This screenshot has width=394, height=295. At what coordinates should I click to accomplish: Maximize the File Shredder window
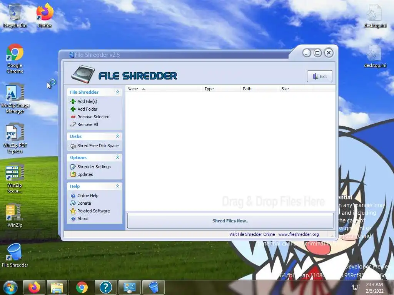pos(317,53)
